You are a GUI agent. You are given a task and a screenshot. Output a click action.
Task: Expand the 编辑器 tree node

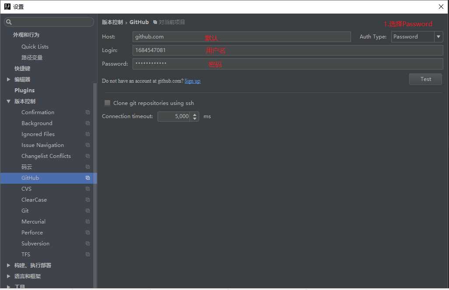[9, 79]
